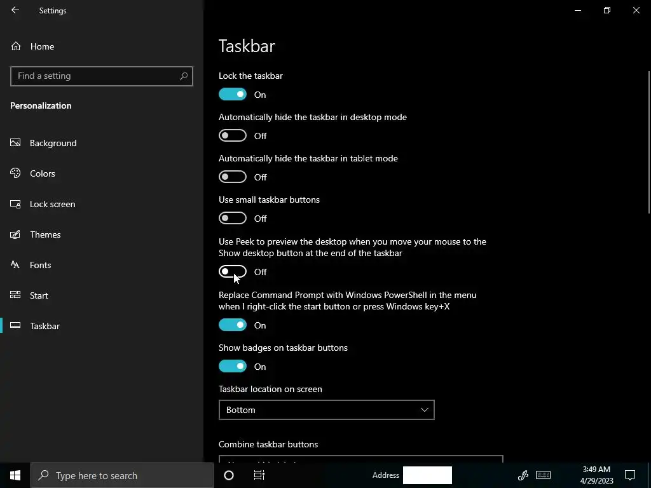Open Taskbar location on screen dropdown
651x488 pixels.
326,410
